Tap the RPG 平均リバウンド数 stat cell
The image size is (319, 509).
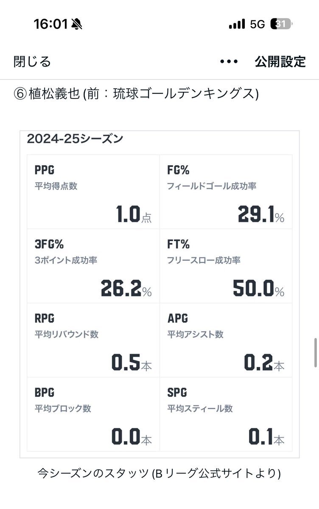pos(93,340)
